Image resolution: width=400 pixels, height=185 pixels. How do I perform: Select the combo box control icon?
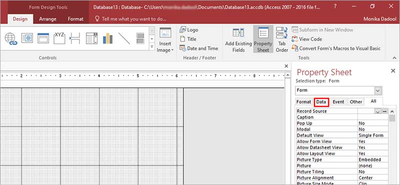(x=91, y=38)
